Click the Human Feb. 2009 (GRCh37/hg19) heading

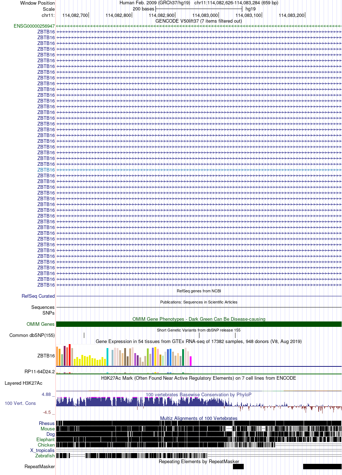point(155,3)
